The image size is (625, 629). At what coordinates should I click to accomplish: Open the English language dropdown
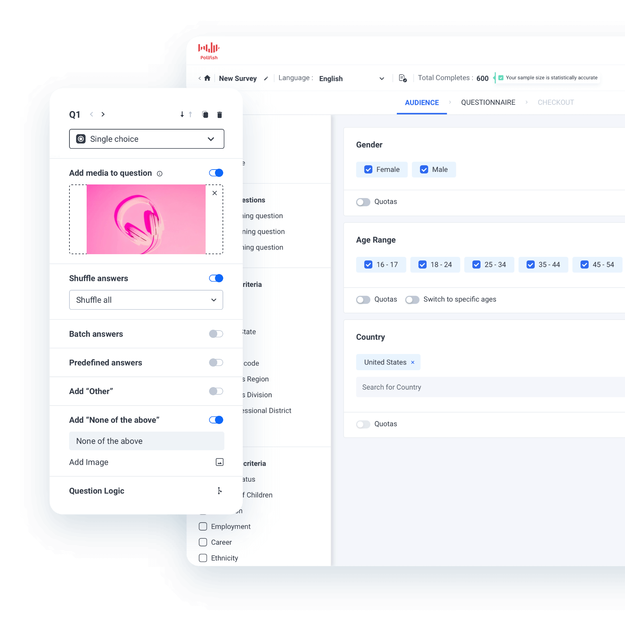pyautogui.click(x=352, y=79)
